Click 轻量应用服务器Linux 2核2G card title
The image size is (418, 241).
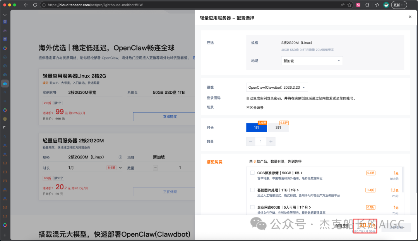(x=74, y=76)
